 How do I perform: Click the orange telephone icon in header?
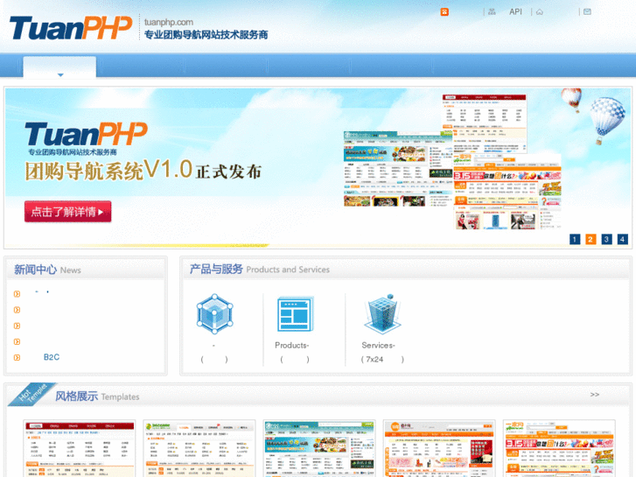pos(444,11)
